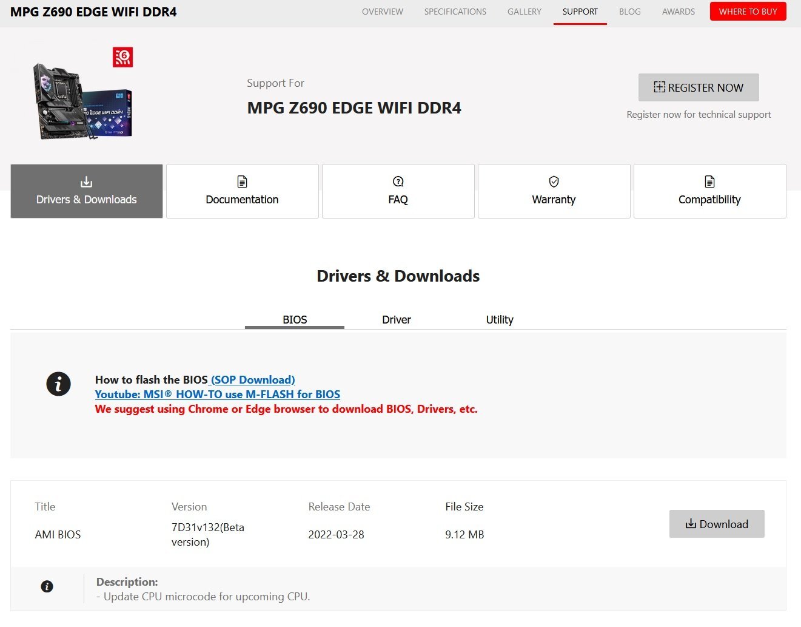Image resolution: width=801 pixels, height=627 pixels.
Task: Click 'Register now for technical support' text
Action: 699,115
